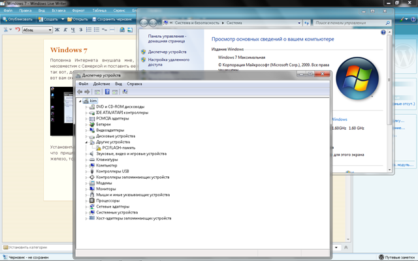The image size is (418, 261).
Task: Open Справка menu in Device Manager
Action: (135, 84)
